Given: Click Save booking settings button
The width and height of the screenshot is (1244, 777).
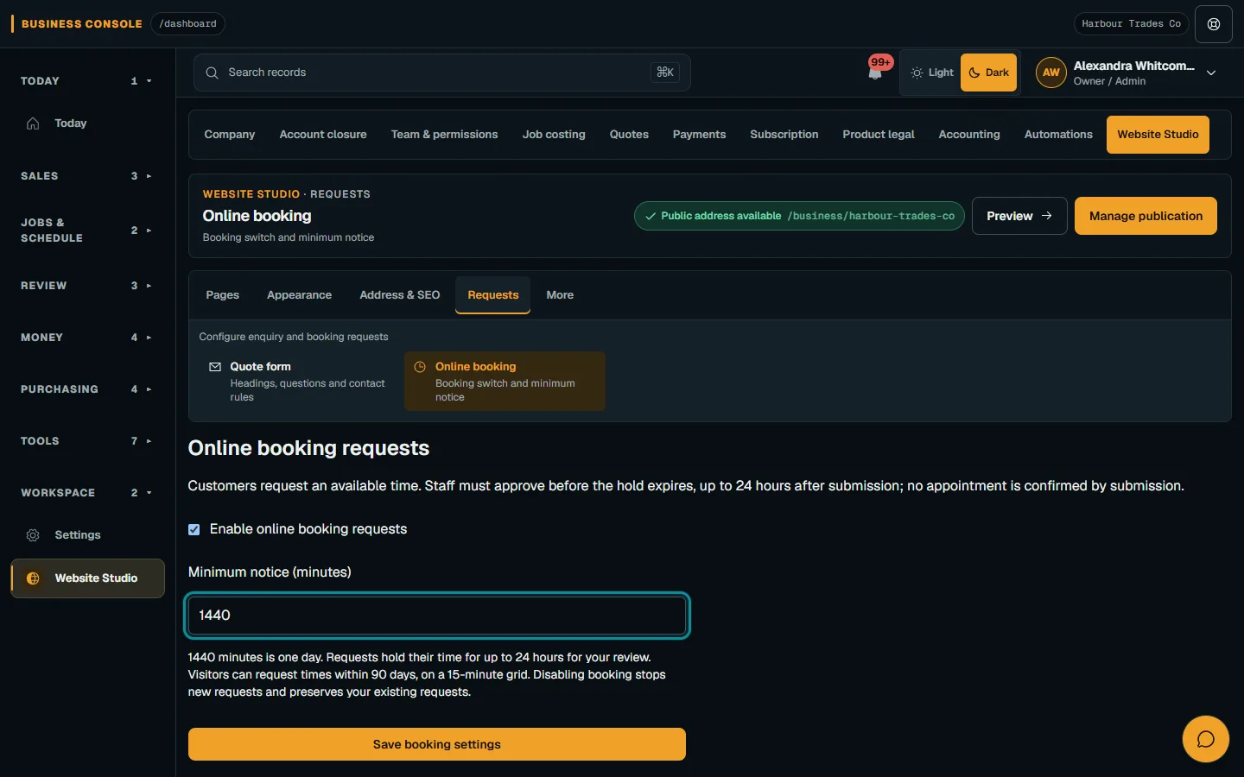Looking at the screenshot, I should tap(437, 744).
